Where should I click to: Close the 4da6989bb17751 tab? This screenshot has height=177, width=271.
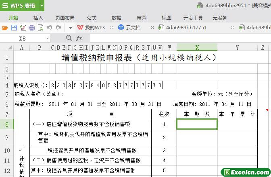233,28
